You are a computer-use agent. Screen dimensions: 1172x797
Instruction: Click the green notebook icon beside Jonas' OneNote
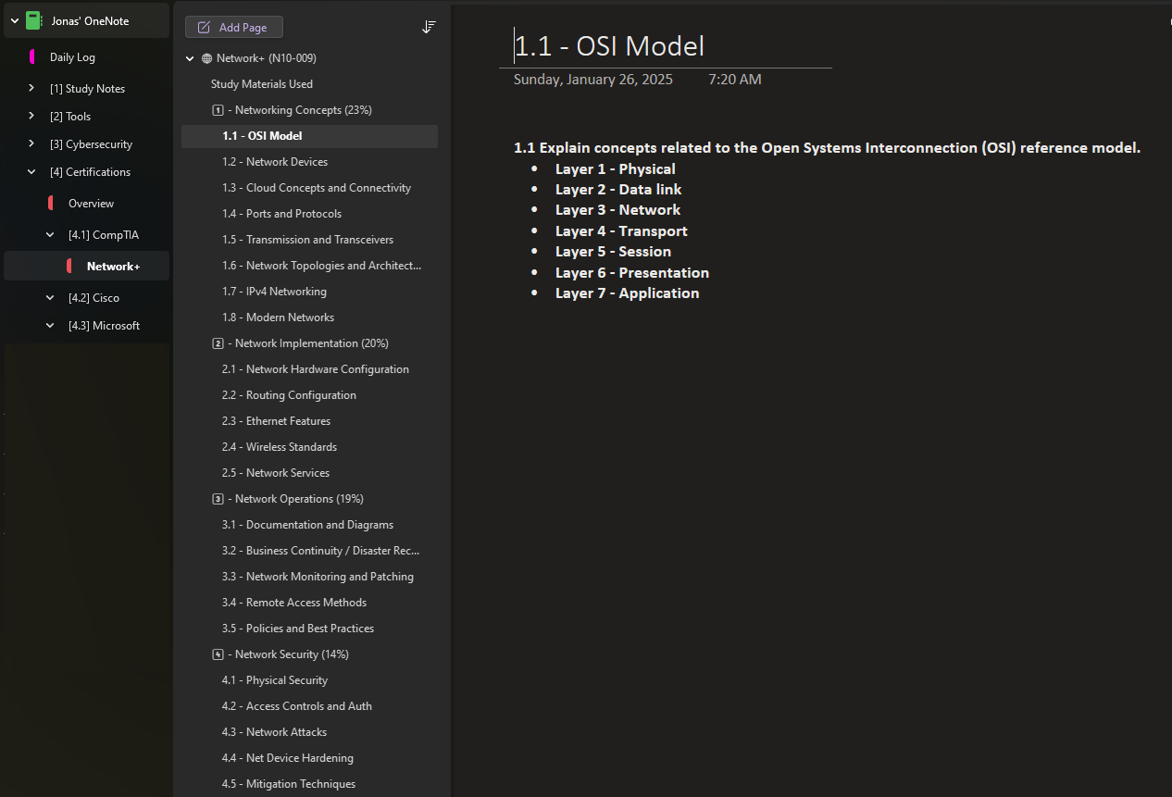(33, 20)
